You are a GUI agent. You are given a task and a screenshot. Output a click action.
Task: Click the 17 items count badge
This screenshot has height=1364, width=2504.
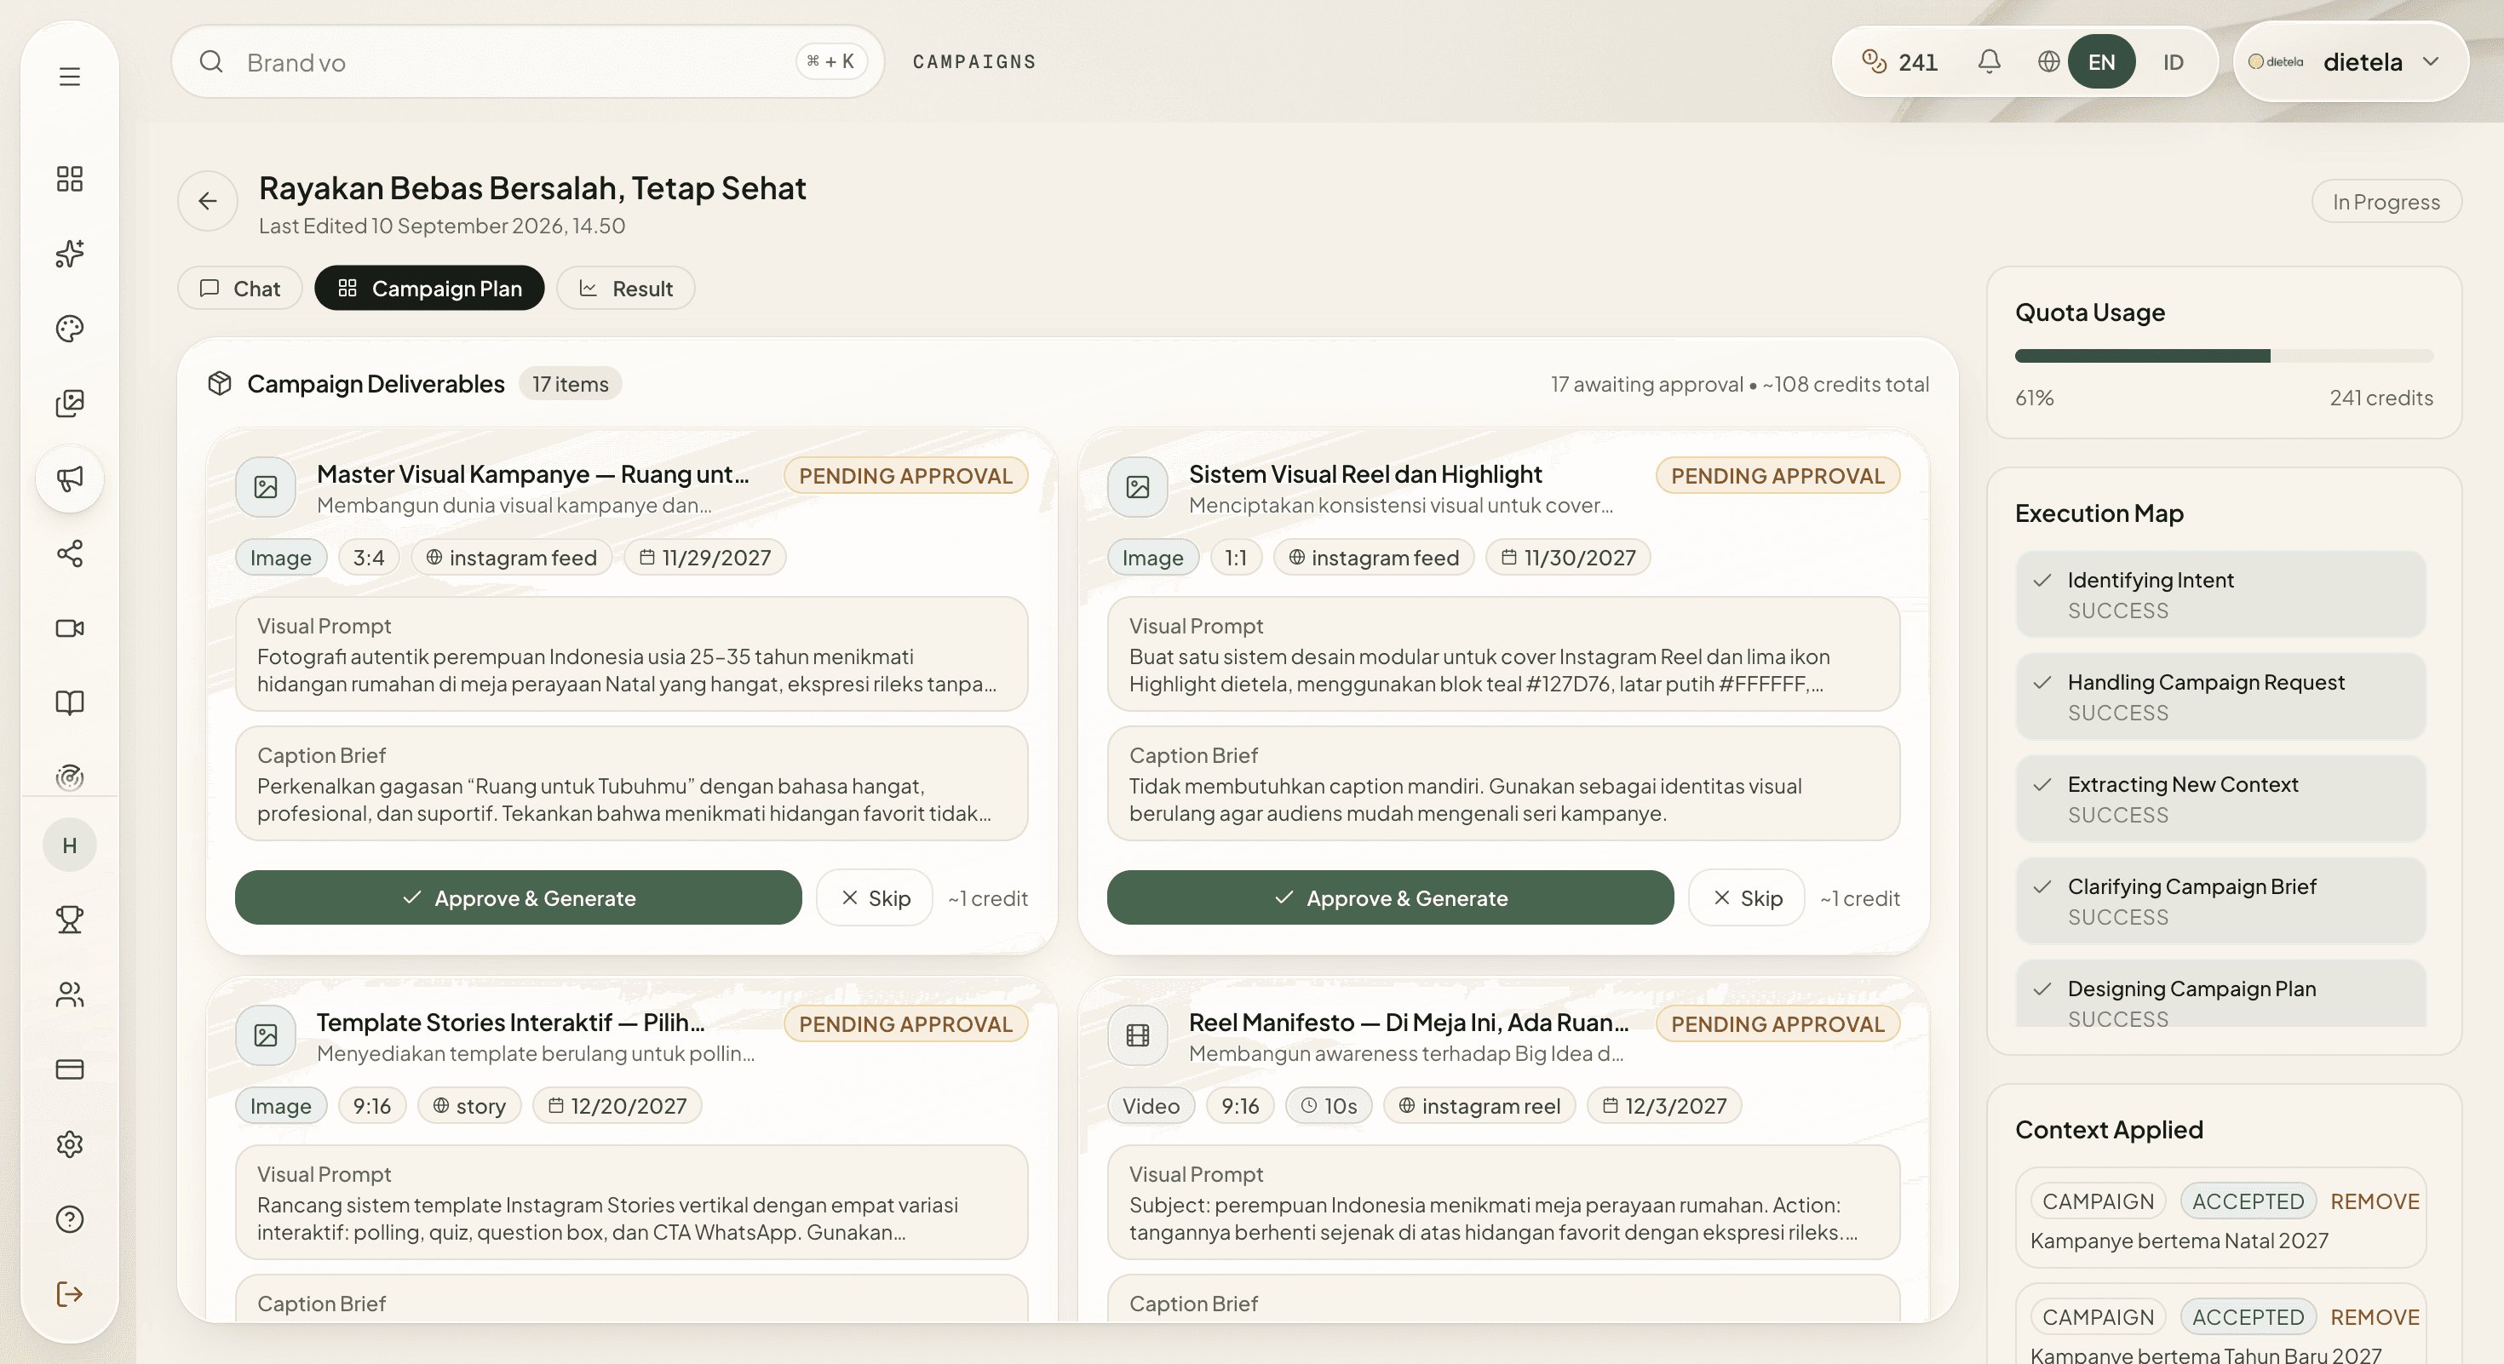pyautogui.click(x=570, y=384)
